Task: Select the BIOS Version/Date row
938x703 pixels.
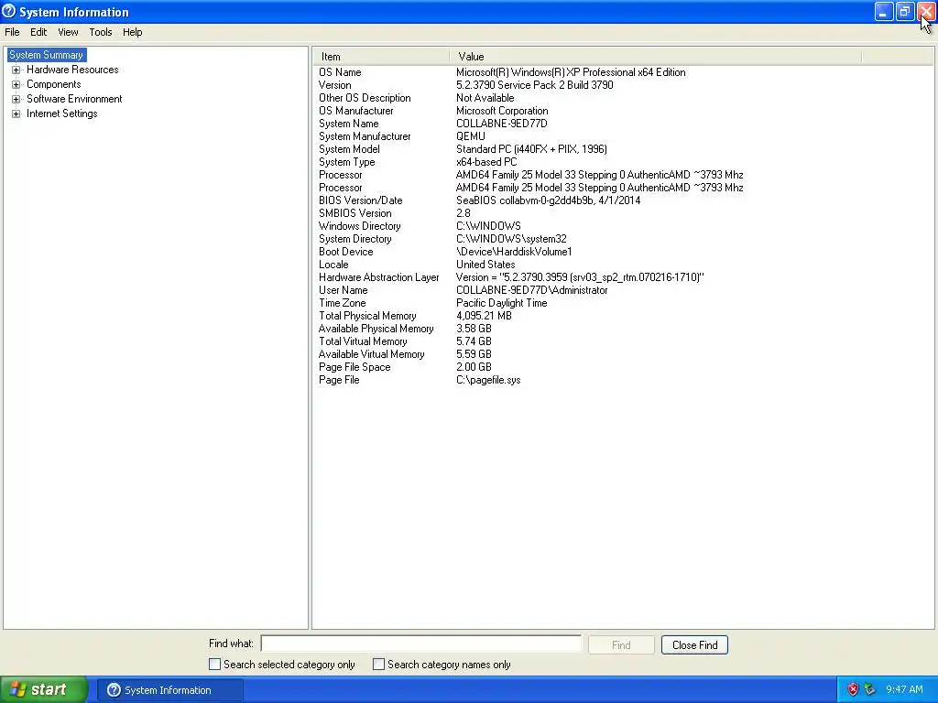Action: [623, 200]
